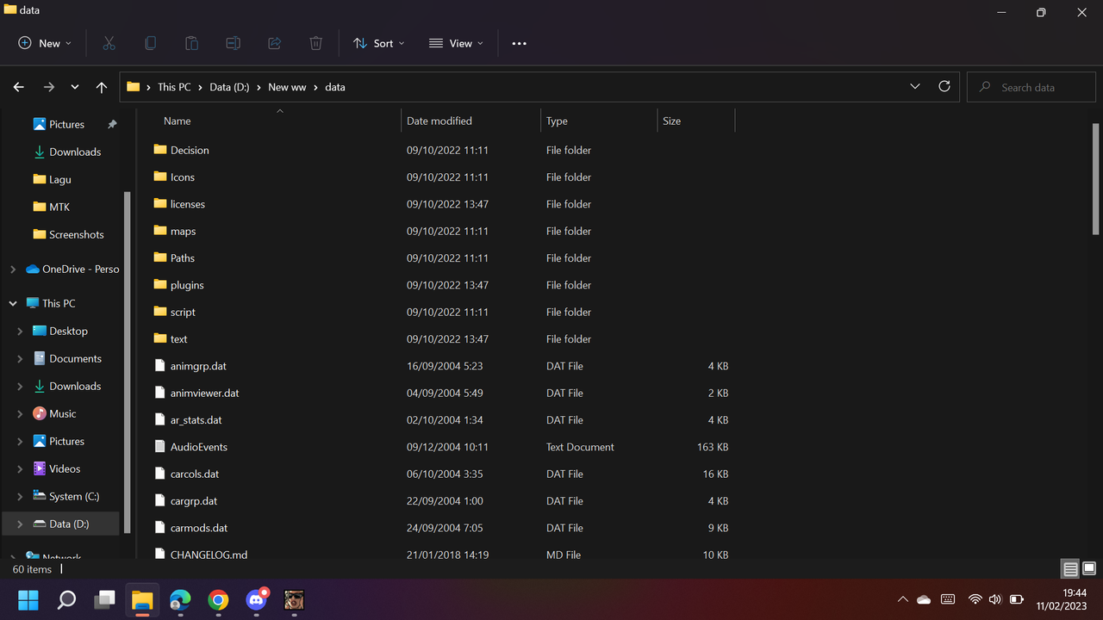Screen dimensions: 1103x620
Task: Click the file list vertical scrollbar
Action: [1096, 178]
